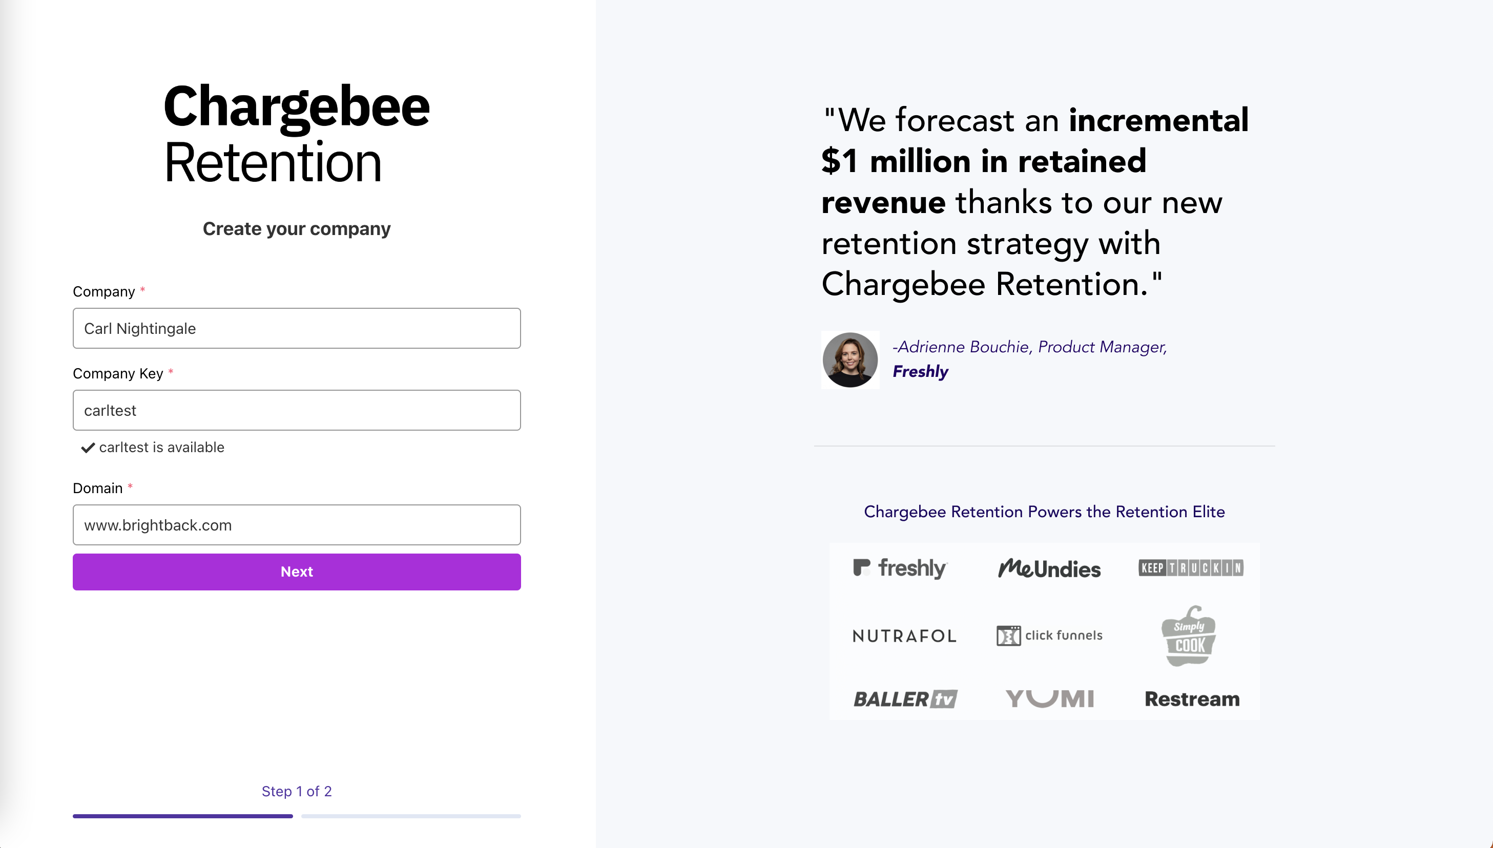
Task: Click the bold Freshly company name
Action: (x=920, y=372)
